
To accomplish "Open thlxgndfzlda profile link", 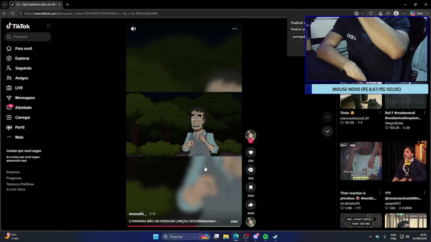I will pos(394,123).
